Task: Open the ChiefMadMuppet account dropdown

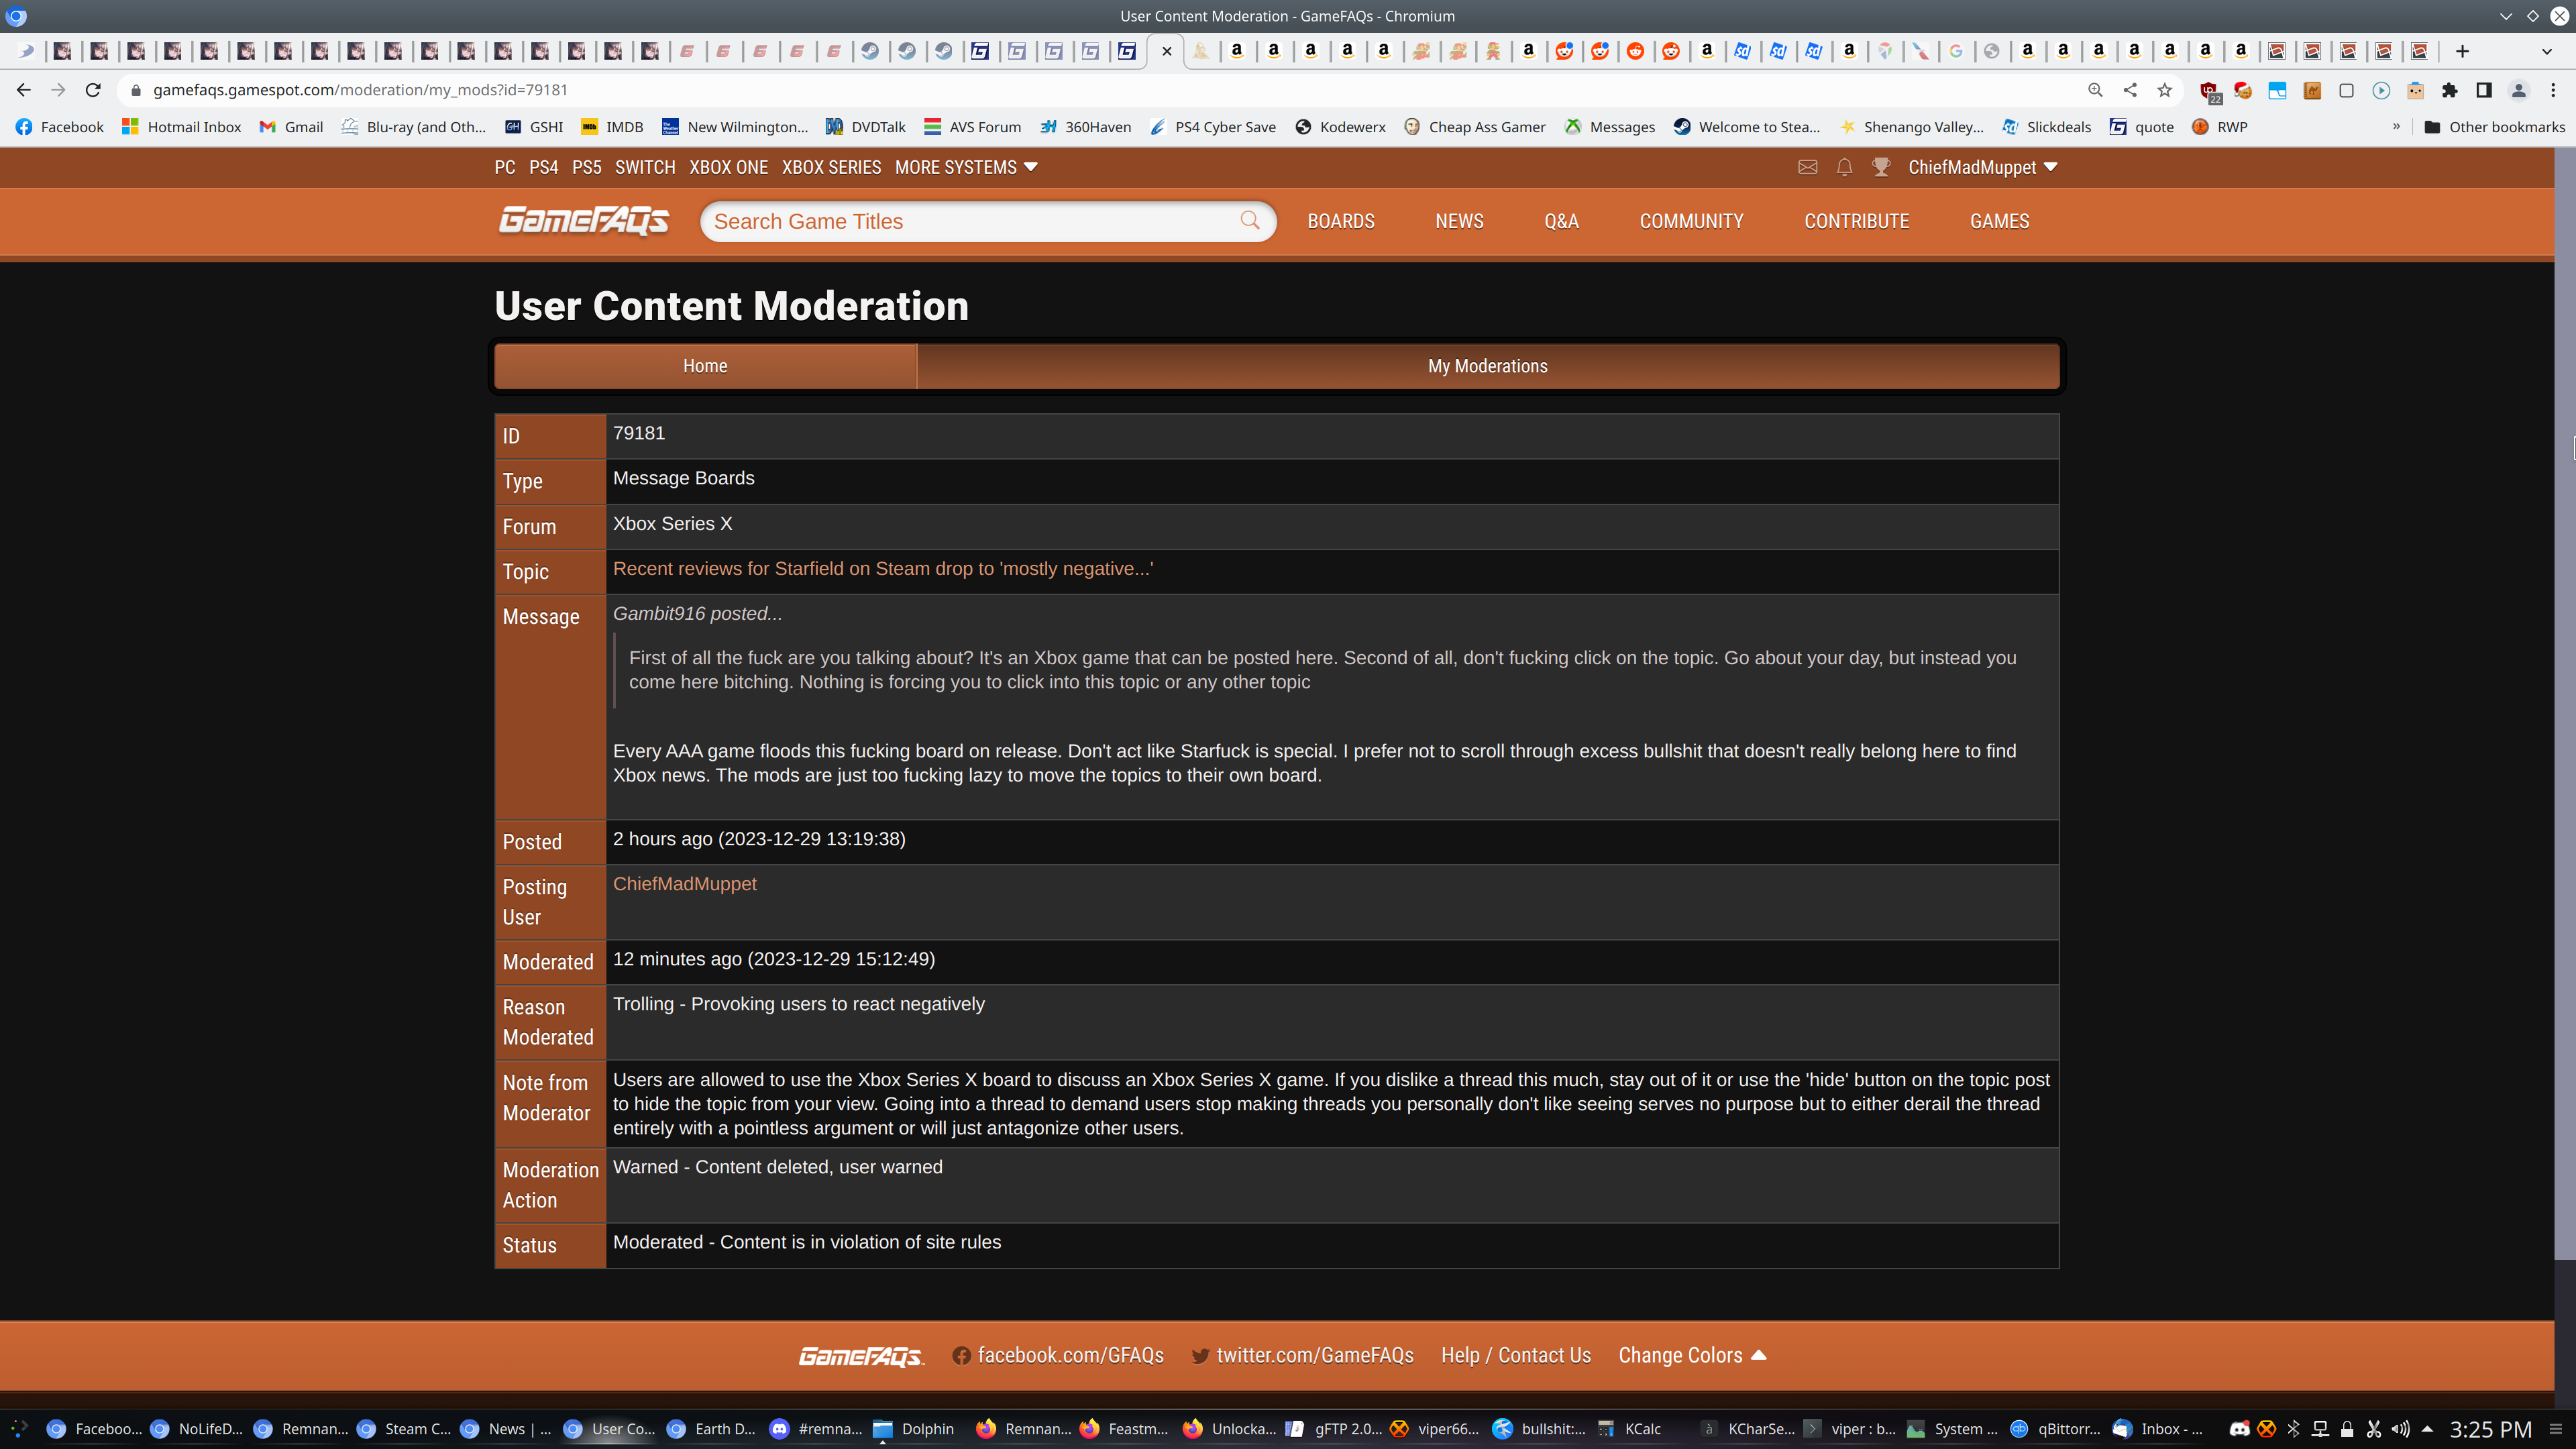Action: [x=1982, y=167]
